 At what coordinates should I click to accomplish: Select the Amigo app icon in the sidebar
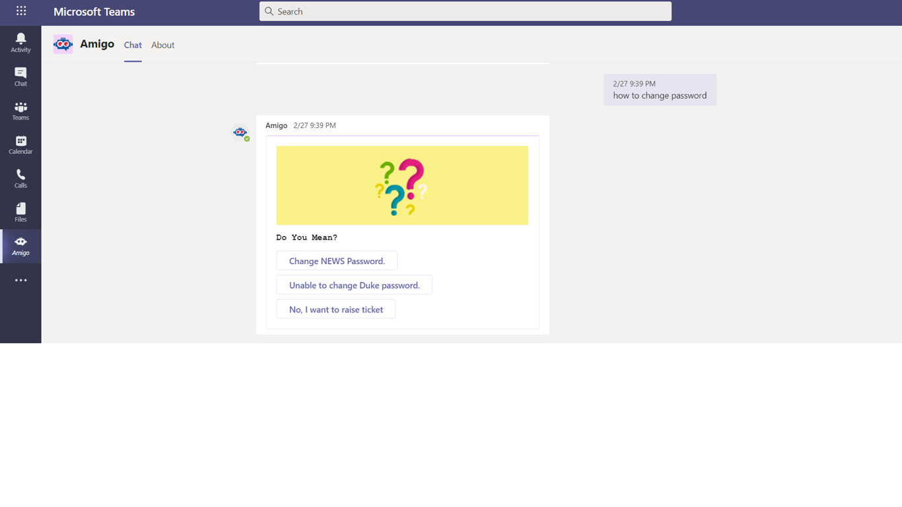[20, 246]
